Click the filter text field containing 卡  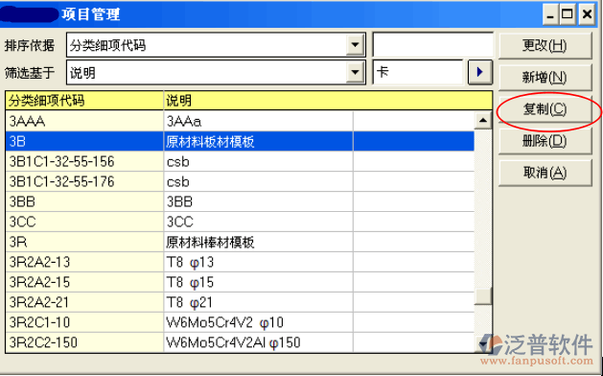pyautogui.click(x=418, y=72)
